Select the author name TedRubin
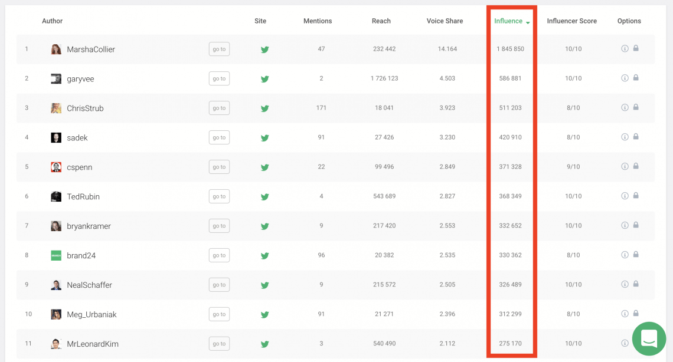This screenshot has height=362, width=673. (83, 197)
